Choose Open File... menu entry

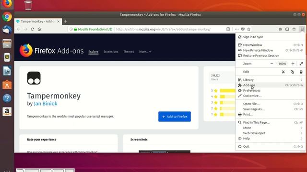click(271, 104)
